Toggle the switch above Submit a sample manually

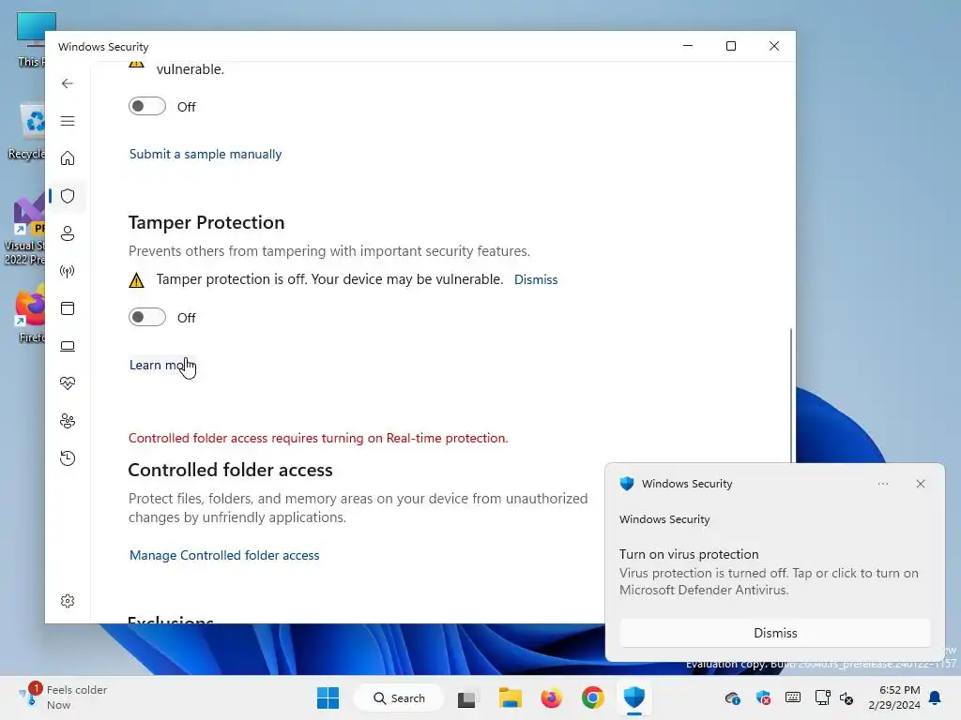click(x=147, y=106)
